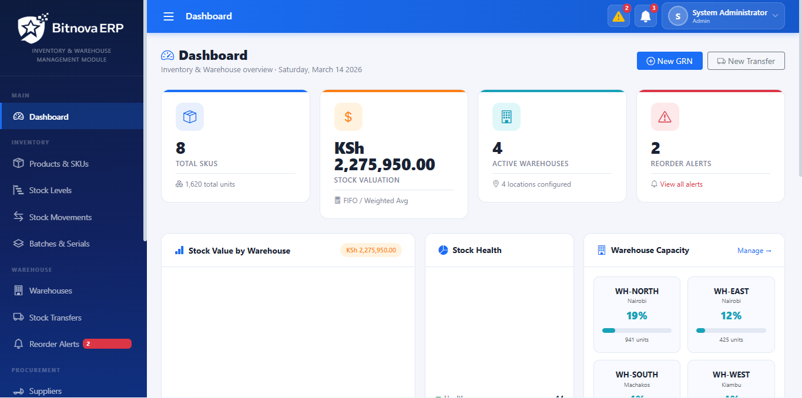Expand the System Administrator dropdown chevron
802x398 pixels.
(775, 16)
